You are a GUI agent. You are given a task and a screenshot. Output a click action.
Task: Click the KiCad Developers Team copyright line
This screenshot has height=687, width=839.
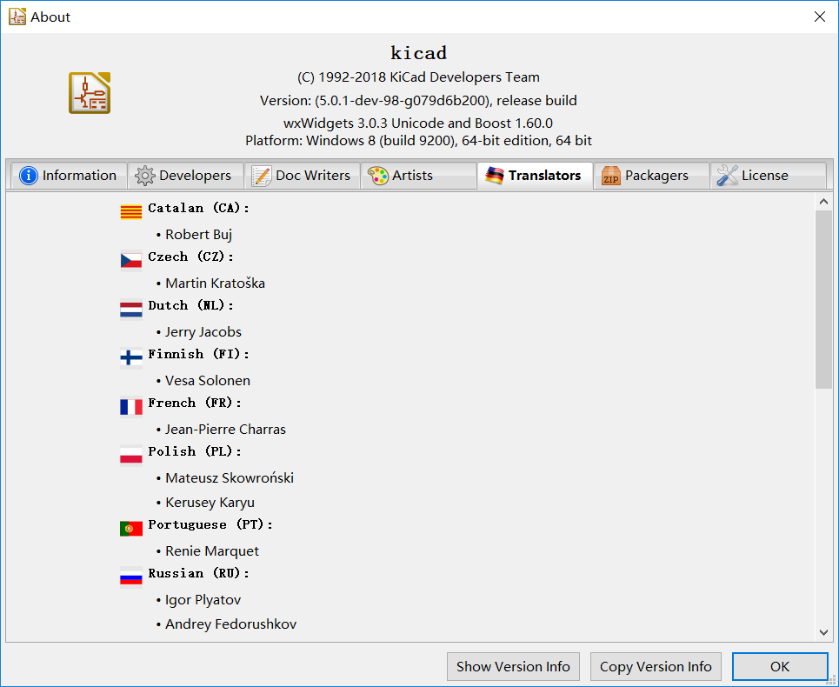pos(418,77)
